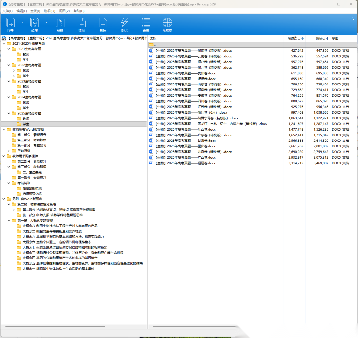Sort by 压缩后大小 column header
358x338 pixels.
click(x=295, y=39)
